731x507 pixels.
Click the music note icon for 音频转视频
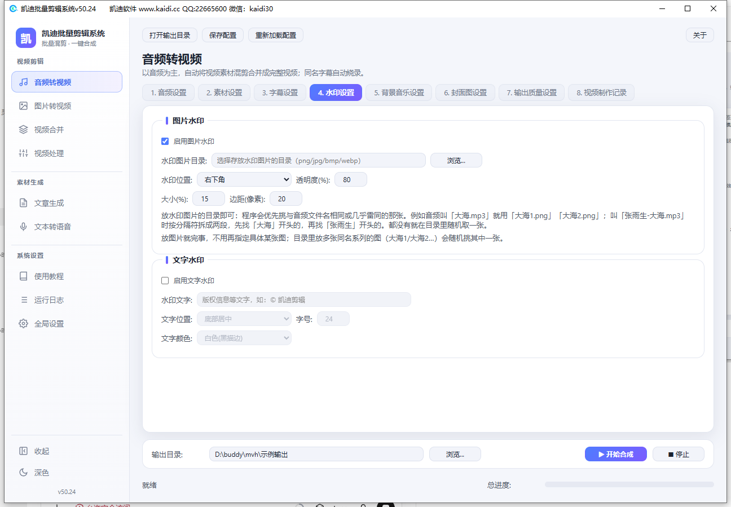pyautogui.click(x=24, y=82)
